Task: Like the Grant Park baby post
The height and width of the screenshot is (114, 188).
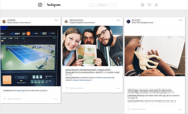Action: (129, 109)
